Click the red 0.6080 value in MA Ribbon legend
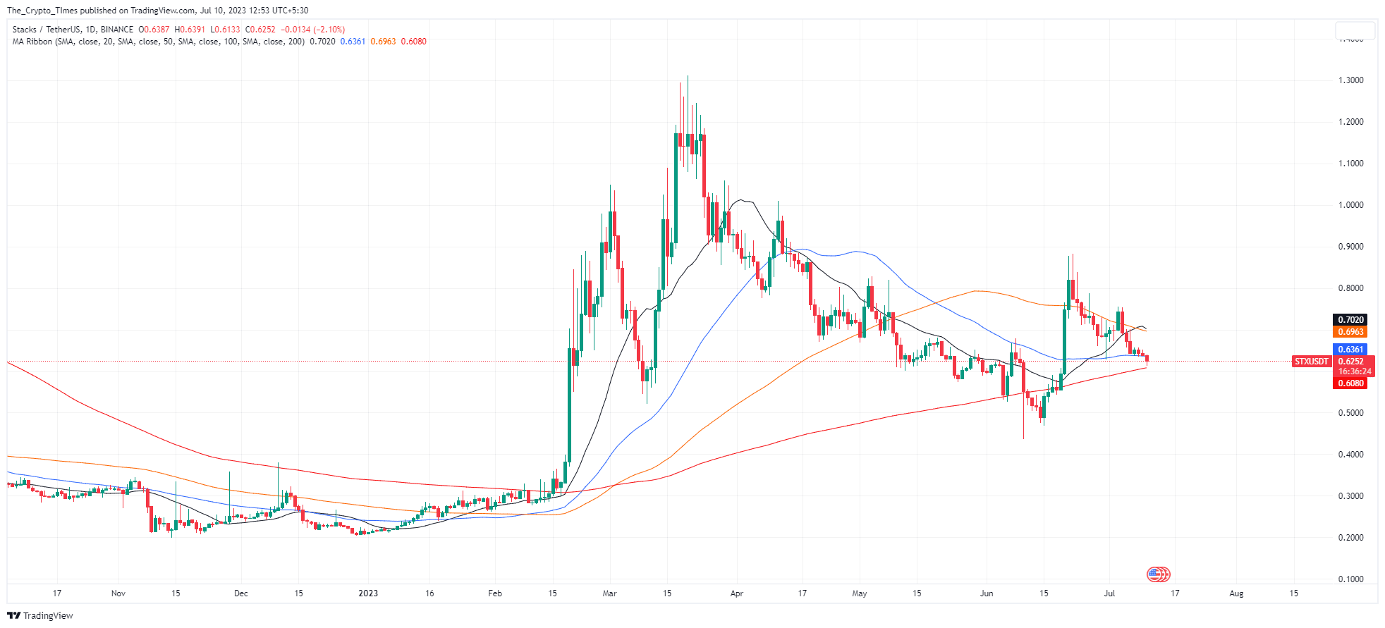1385x628 pixels. click(413, 42)
